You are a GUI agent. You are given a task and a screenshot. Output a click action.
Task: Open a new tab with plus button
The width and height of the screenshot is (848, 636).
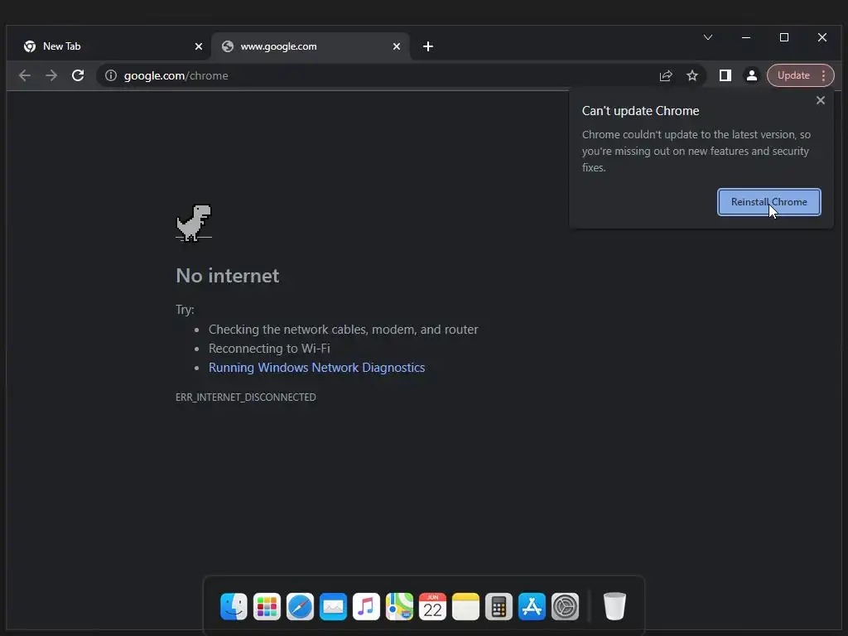tap(428, 46)
